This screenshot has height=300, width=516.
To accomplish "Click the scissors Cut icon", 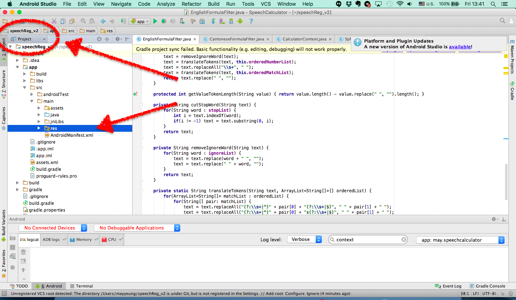I will [54, 21].
